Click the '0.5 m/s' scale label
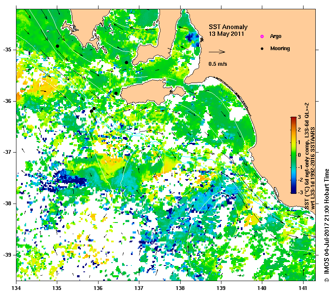The width and height of the screenshot is (333, 295). pos(218,64)
